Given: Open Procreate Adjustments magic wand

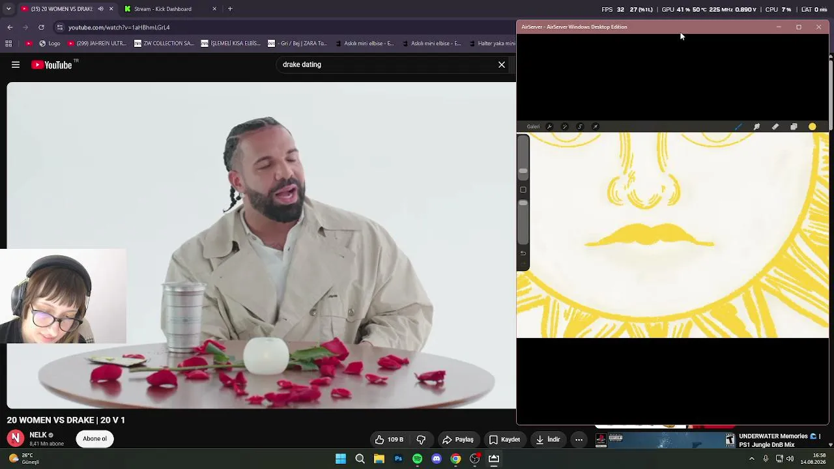Looking at the screenshot, I should tap(564, 127).
